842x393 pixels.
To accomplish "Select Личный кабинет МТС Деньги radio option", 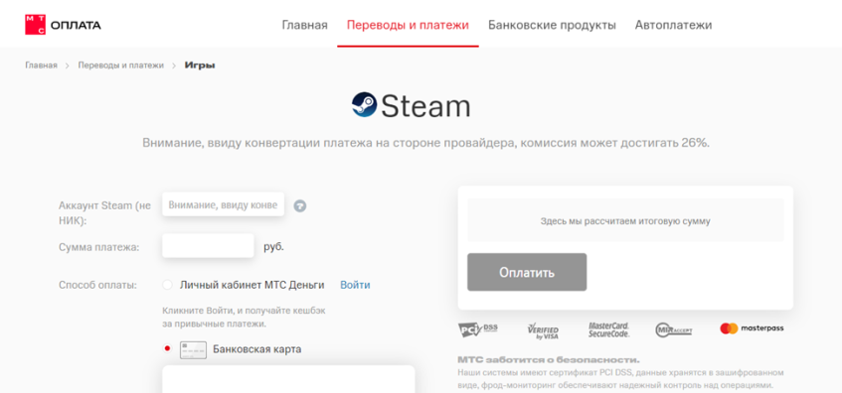I will [x=168, y=285].
